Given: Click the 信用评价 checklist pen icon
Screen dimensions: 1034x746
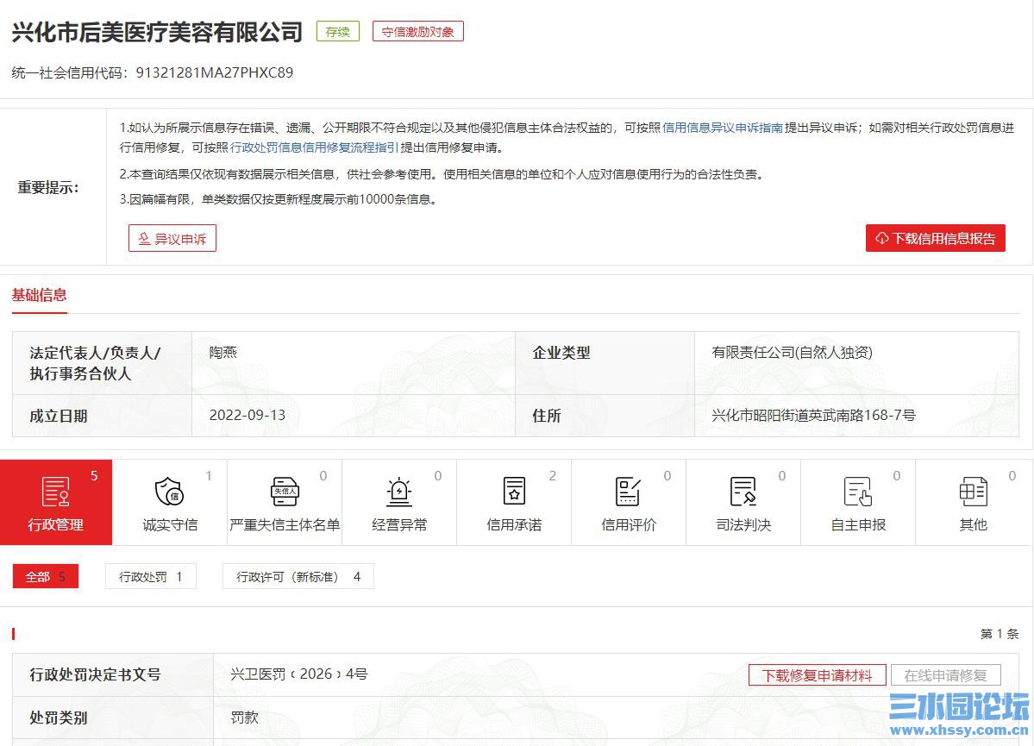Looking at the screenshot, I should click(629, 492).
